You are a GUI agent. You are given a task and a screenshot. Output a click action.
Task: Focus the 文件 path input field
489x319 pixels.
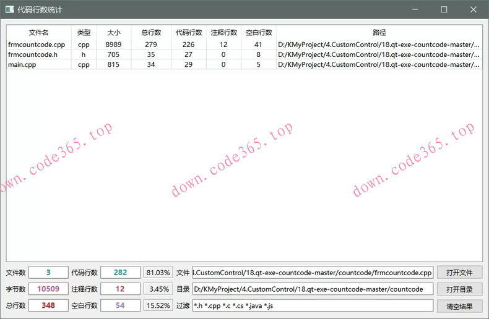tap(313, 273)
